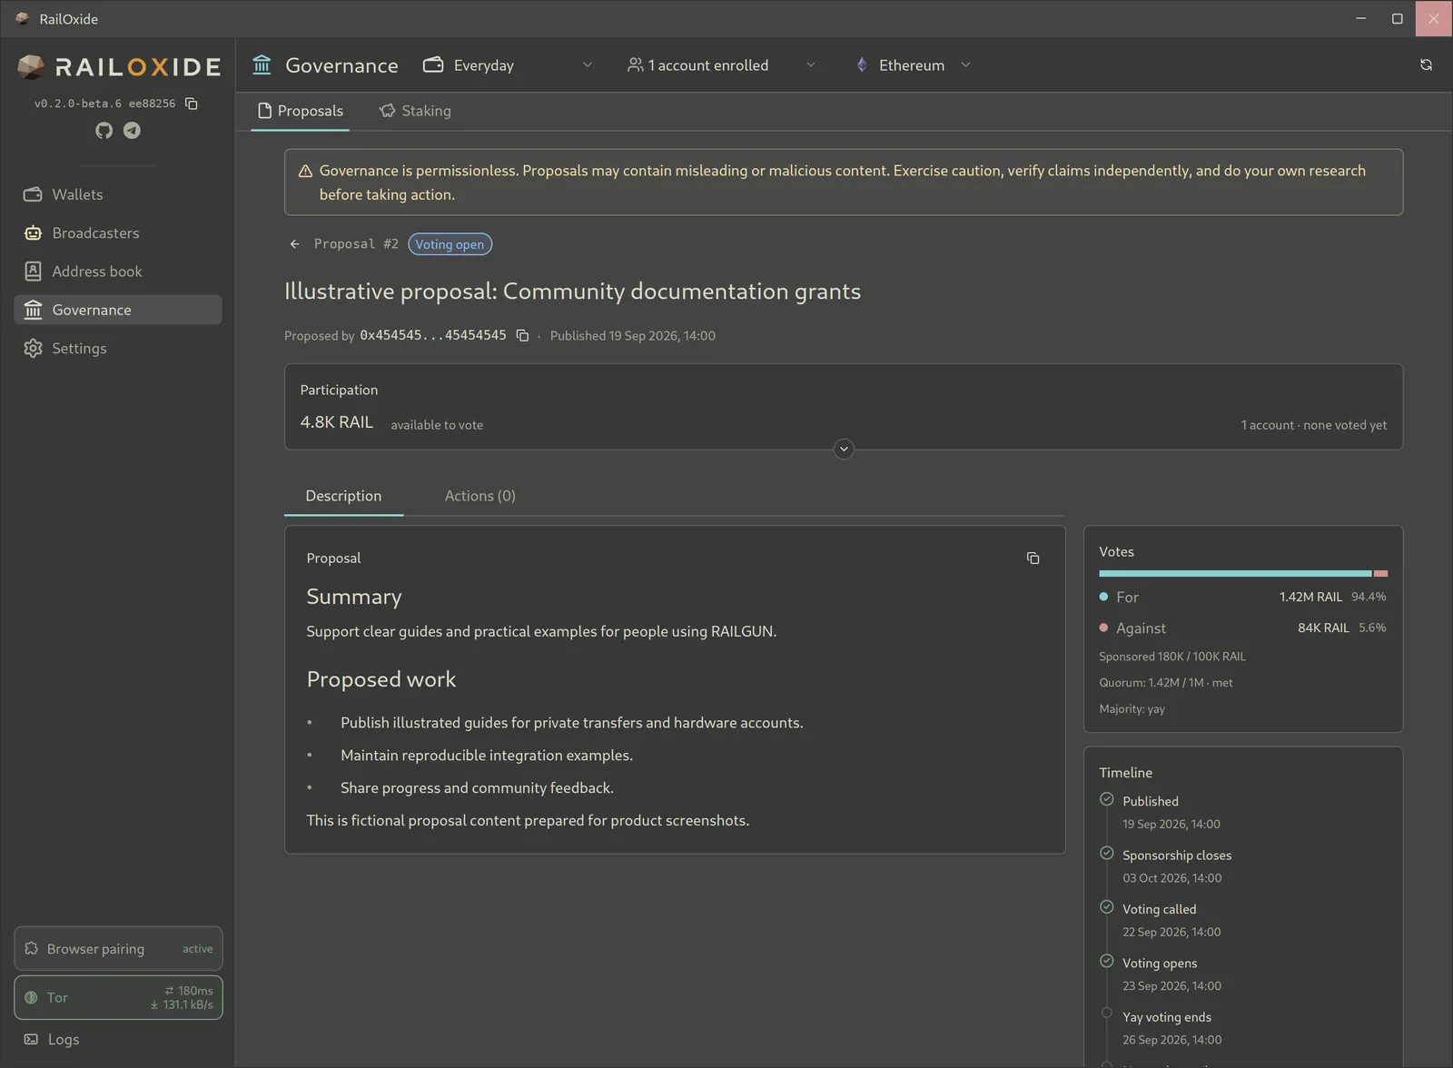Switch to the Staking tab
The image size is (1453, 1068).
(x=415, y=111)
